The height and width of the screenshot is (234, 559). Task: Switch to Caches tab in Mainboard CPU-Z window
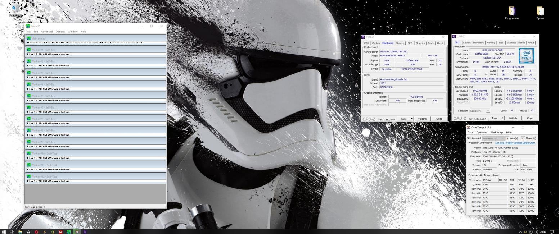[375, 43]
